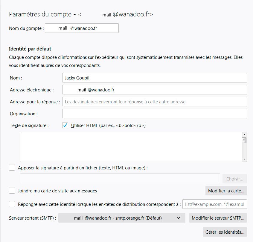Click the signature box scroll down arrow
This screenshot has height=242, width=253.
(x=244, y=159)
